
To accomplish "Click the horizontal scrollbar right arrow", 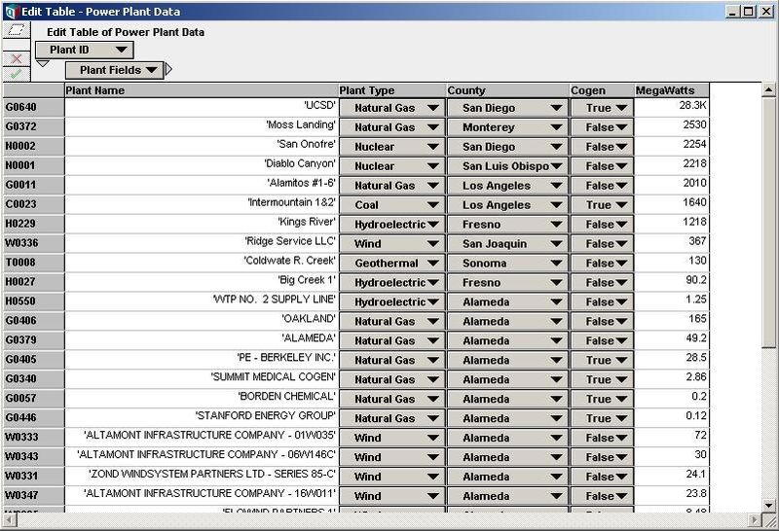I will click(x=756, y=520).
